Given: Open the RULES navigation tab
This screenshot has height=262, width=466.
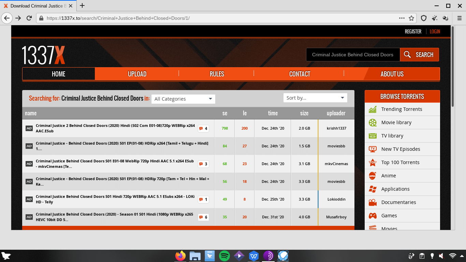Looking at the screenshot, I should [217, 74].
